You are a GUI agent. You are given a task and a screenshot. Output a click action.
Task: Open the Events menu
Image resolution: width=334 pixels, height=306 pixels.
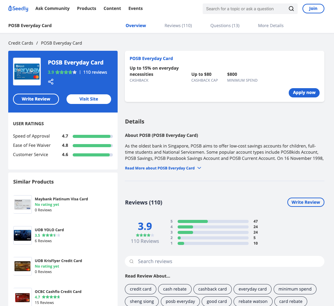(135, 9)
